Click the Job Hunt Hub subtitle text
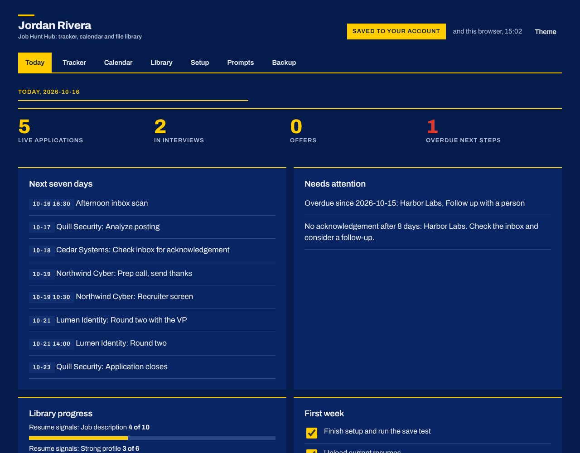 click(80, 37)
